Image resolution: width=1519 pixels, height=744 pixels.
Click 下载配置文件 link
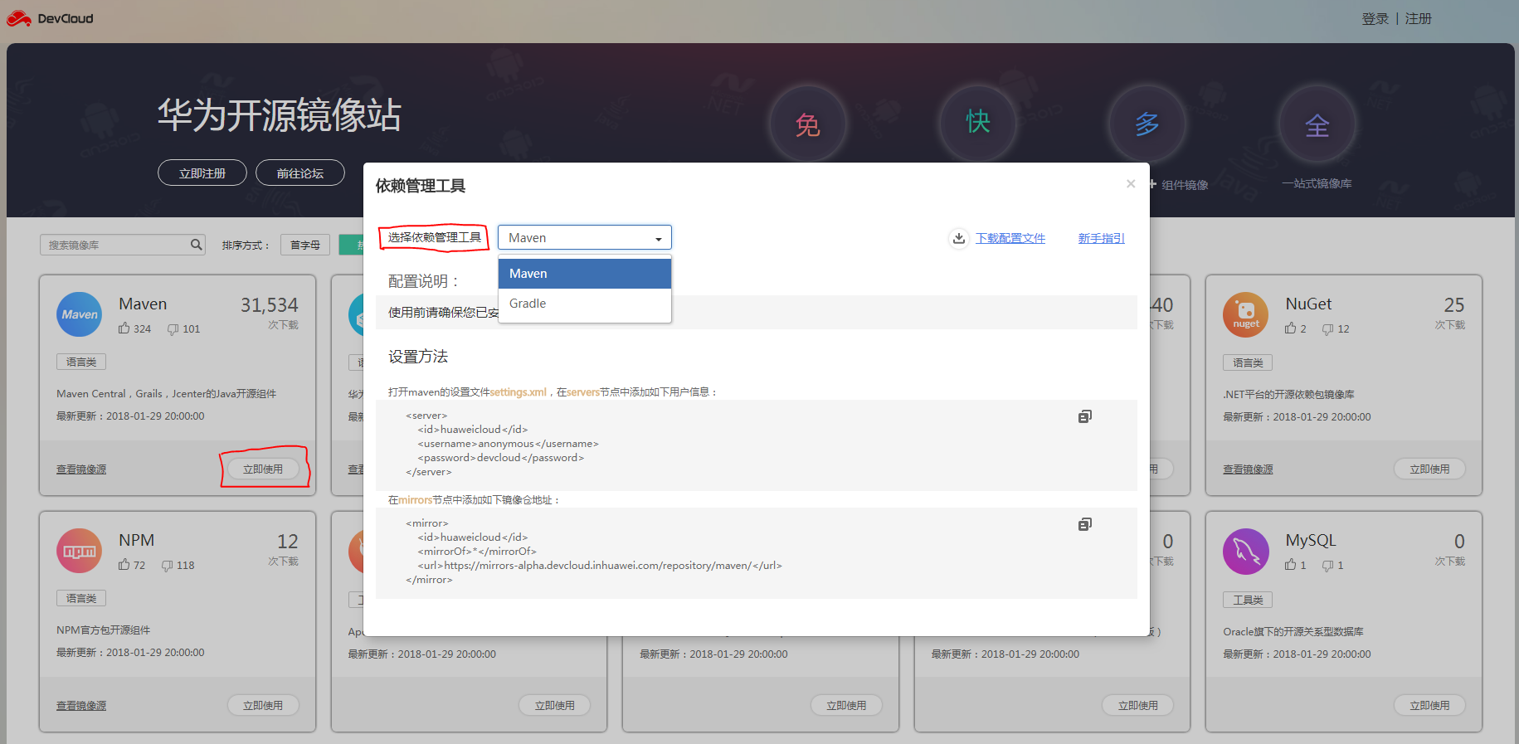point(1010,238)
